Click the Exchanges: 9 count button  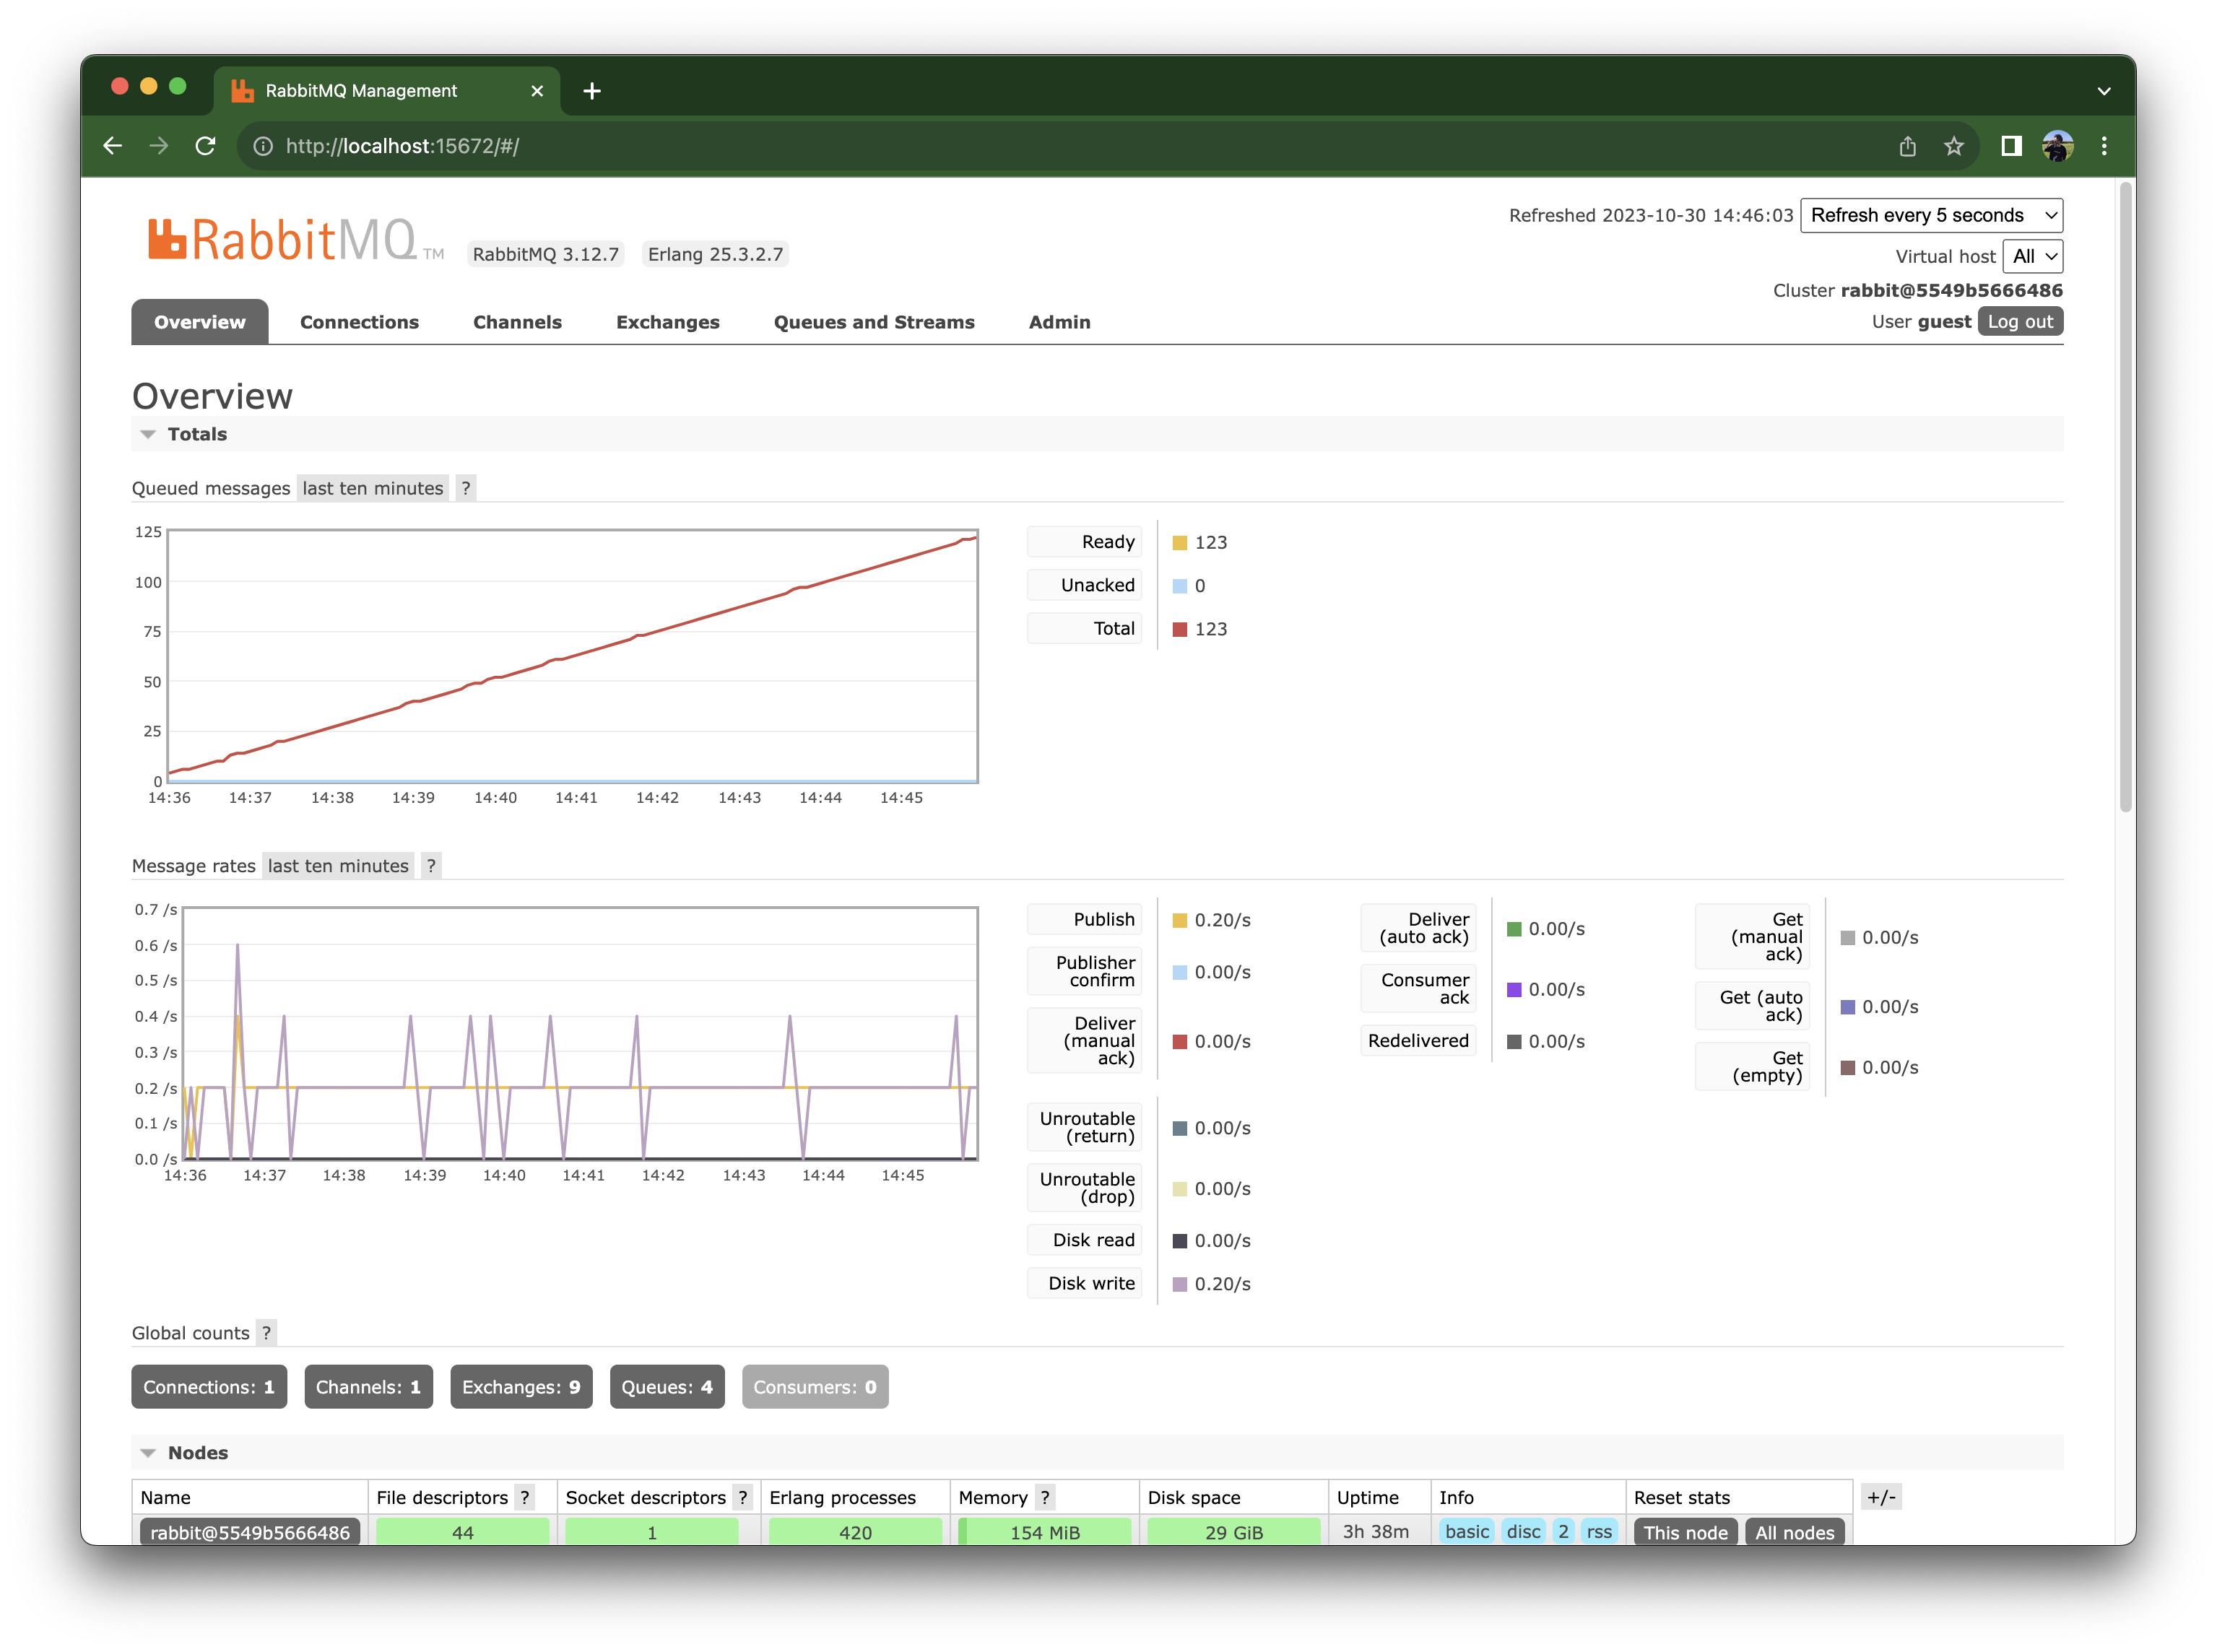pyautogui.click(x=521, y=1387)
